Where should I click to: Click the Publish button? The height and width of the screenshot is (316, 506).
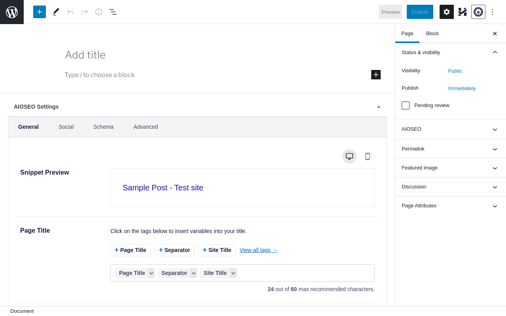pos(420,12)
